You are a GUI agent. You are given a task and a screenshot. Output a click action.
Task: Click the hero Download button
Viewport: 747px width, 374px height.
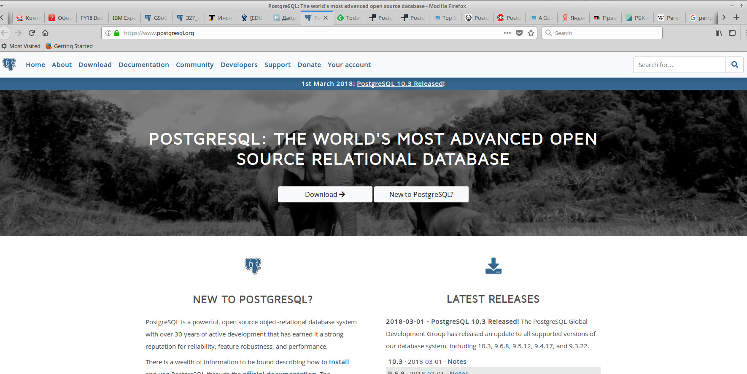325,194
